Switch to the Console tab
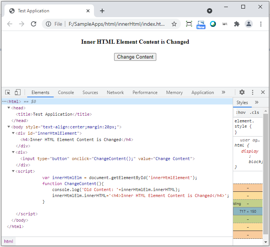This screenshot has width=270, height=247. (x=66, y=93)
